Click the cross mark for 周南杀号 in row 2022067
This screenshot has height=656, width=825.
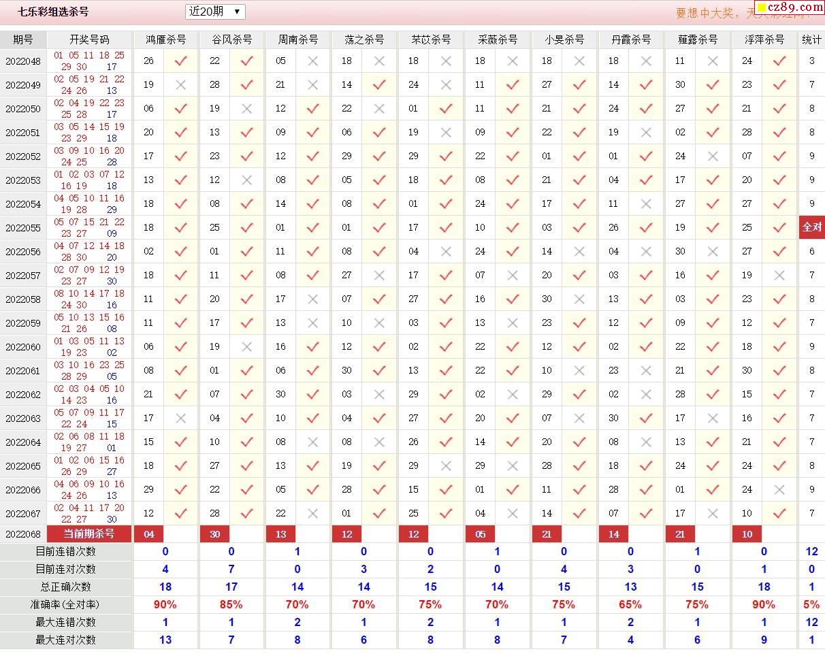[312, 513]
